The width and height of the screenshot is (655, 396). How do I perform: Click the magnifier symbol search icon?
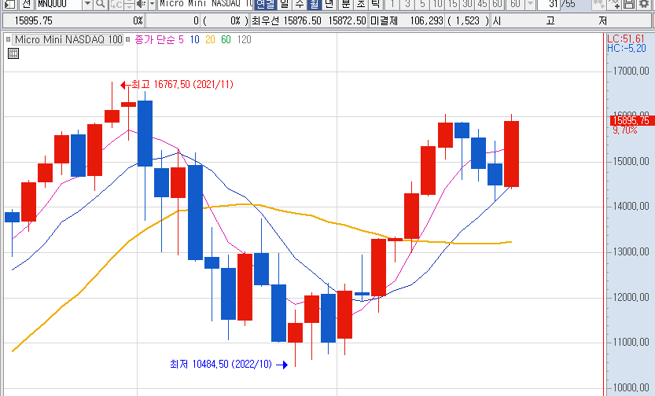(x=101, y=4)
